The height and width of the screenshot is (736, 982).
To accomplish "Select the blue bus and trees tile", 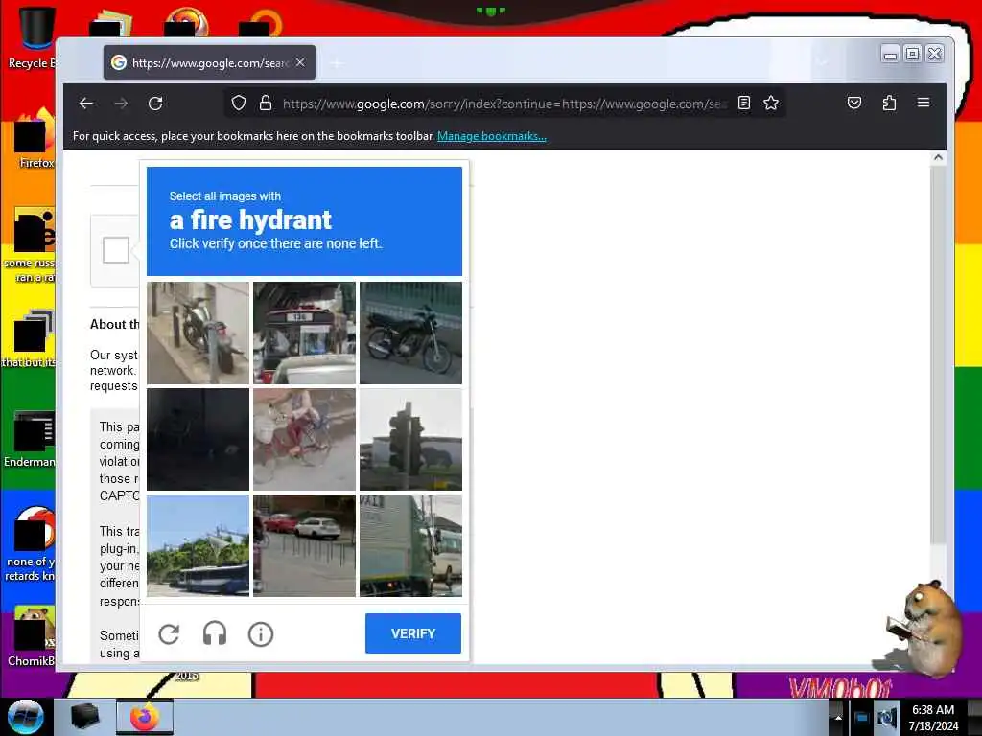I will pos(198,545).
